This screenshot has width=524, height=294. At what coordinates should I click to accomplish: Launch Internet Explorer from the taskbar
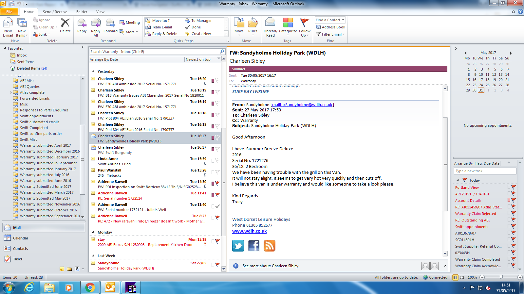coord(29,288)
